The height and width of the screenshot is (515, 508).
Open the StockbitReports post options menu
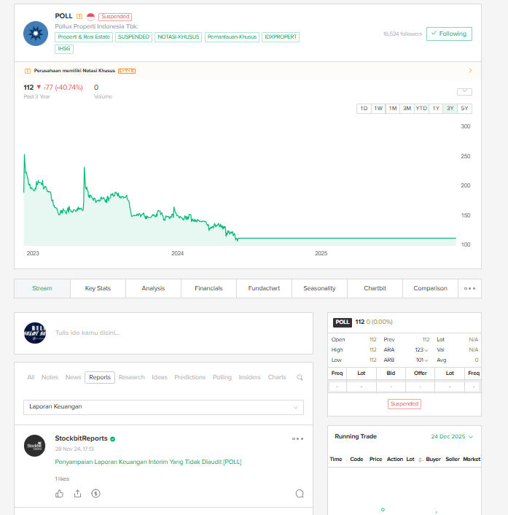[x=297, y=438]
